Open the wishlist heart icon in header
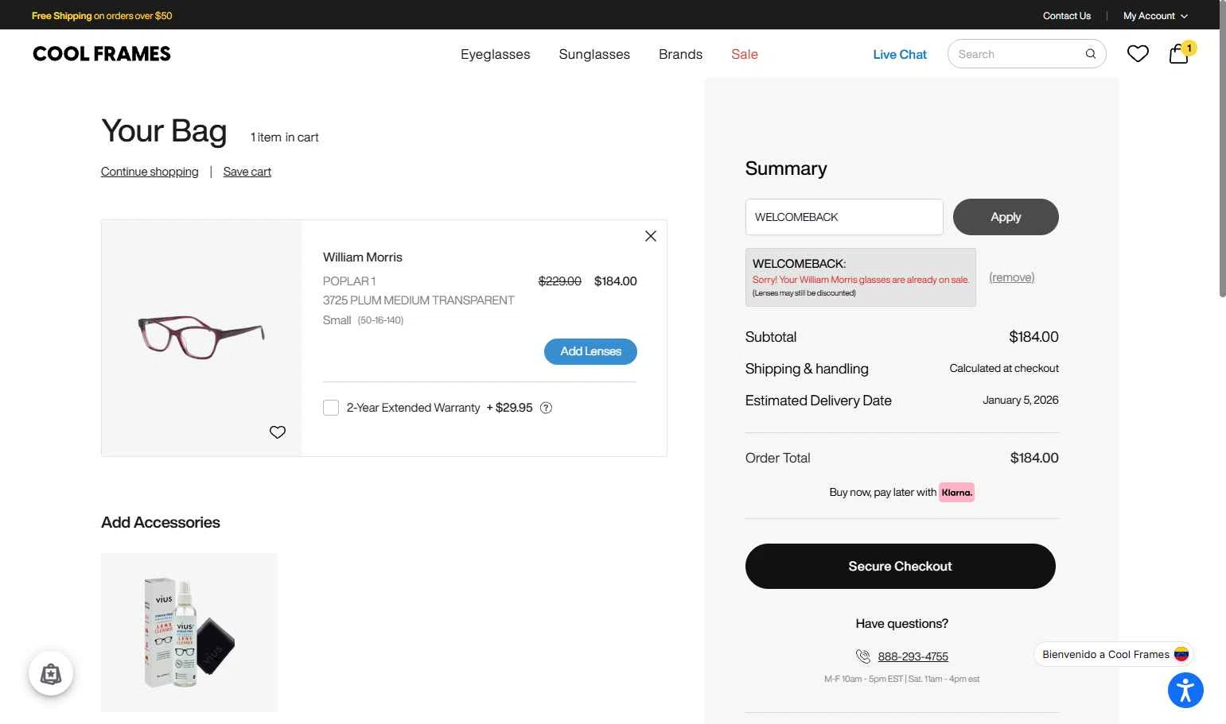Image resolution: width=1226 pixels, height=724 pixels. point(1138,53)
